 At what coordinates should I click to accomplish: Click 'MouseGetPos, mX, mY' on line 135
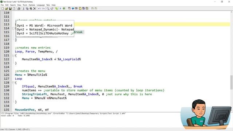click(x=32, y=110)
